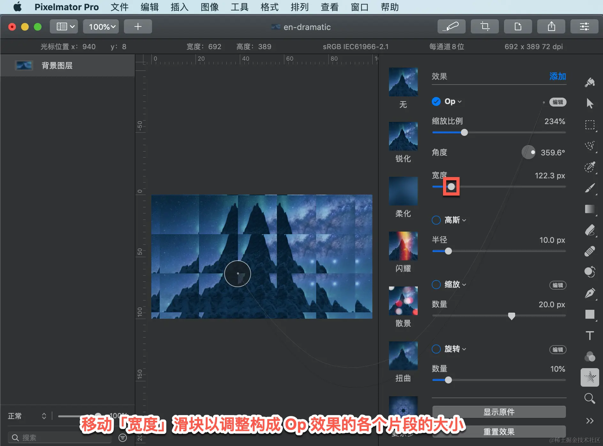Disable the Op effect checkbox
The width and height of the screenshot is (603, 446).
point(436,101)
